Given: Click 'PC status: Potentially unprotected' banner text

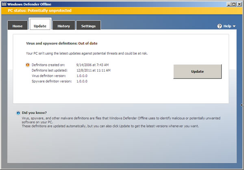Looking at the screenshot, I should click(40, 11).
